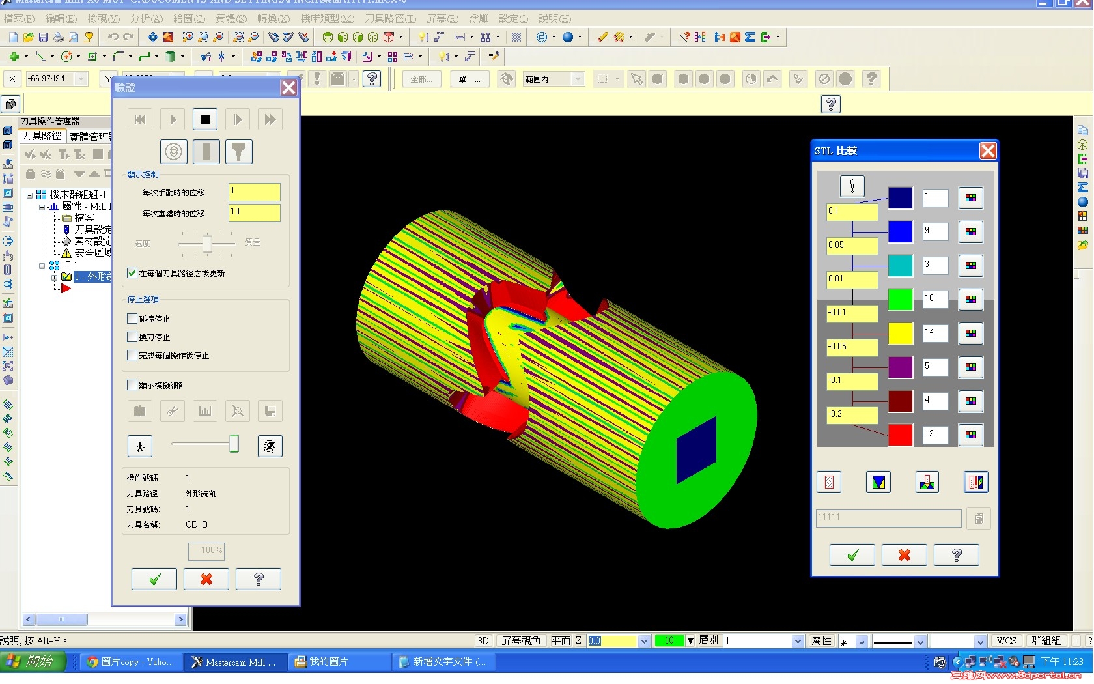Click the Windows 開始 Start button
The width and height of the screenshot is (1094, 684).
[33, 662]
